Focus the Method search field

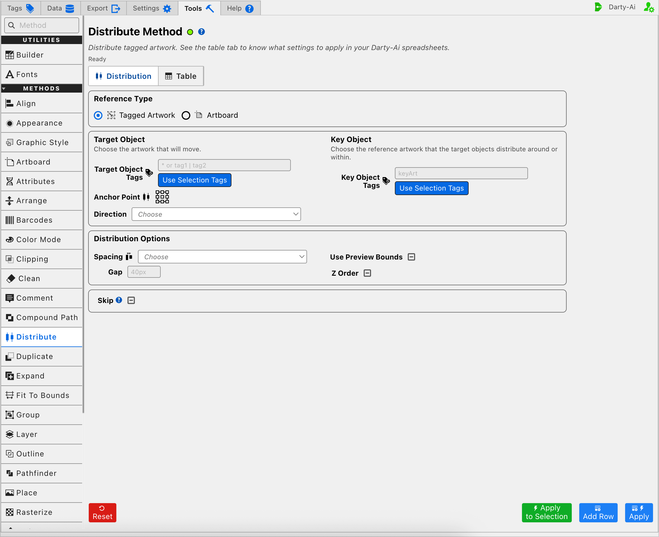coord(42,25)
